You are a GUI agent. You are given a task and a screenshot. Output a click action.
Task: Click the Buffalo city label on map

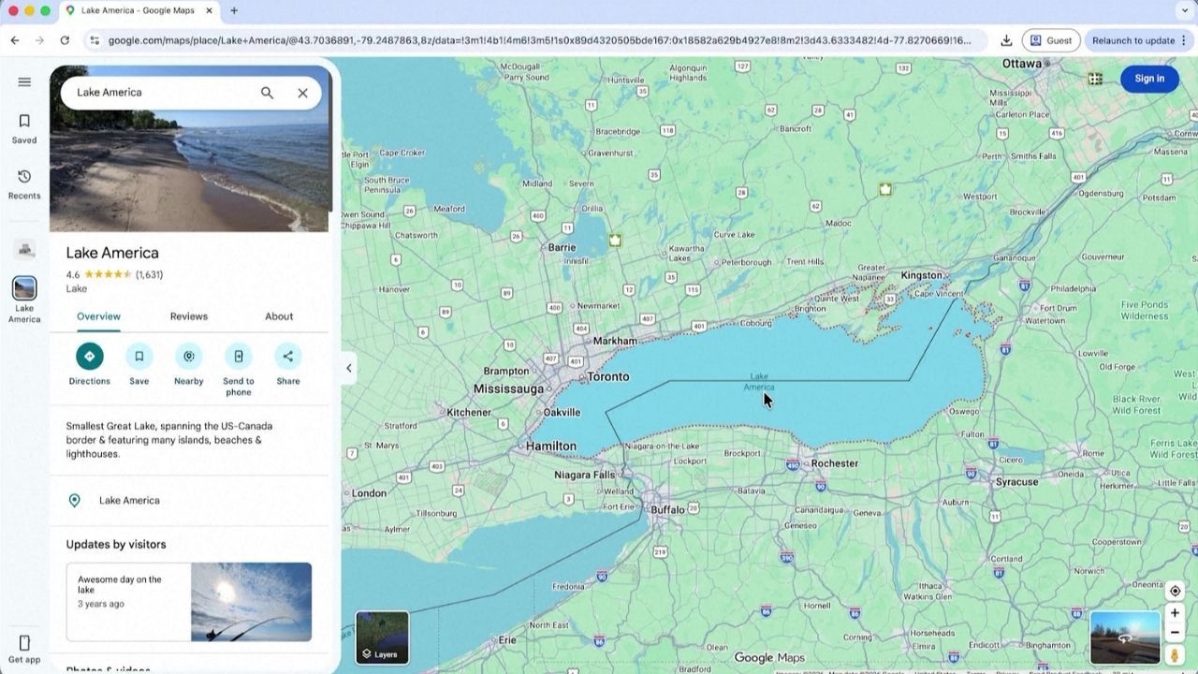tap(667, 510)
